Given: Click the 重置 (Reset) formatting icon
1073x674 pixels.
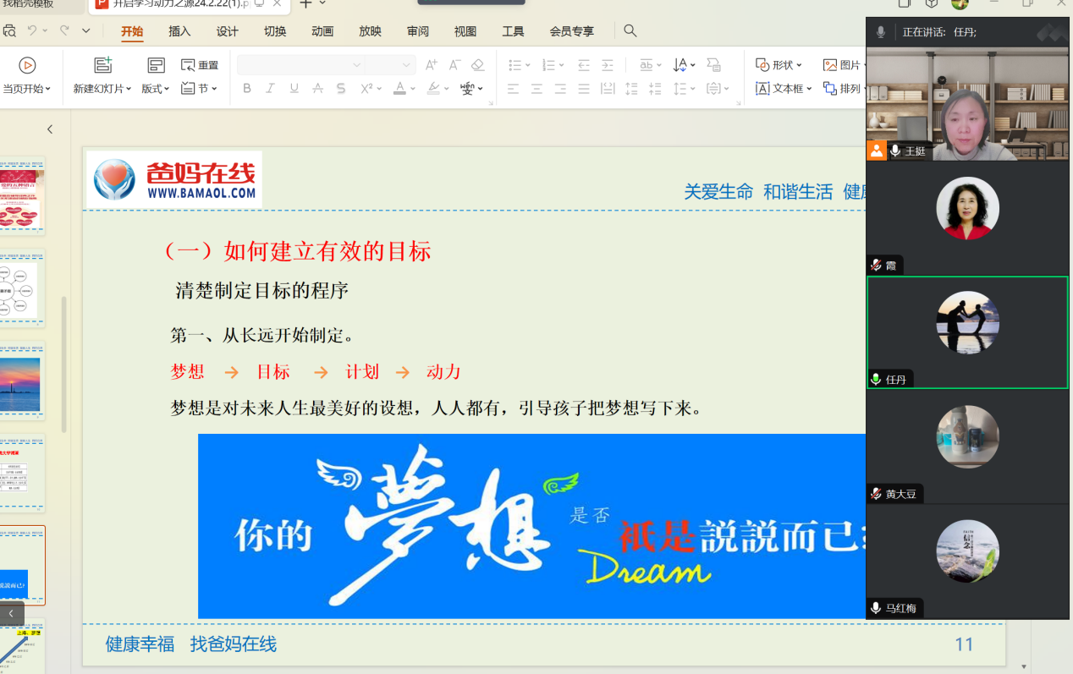Looking at the screenshot, I should [192, 63].
